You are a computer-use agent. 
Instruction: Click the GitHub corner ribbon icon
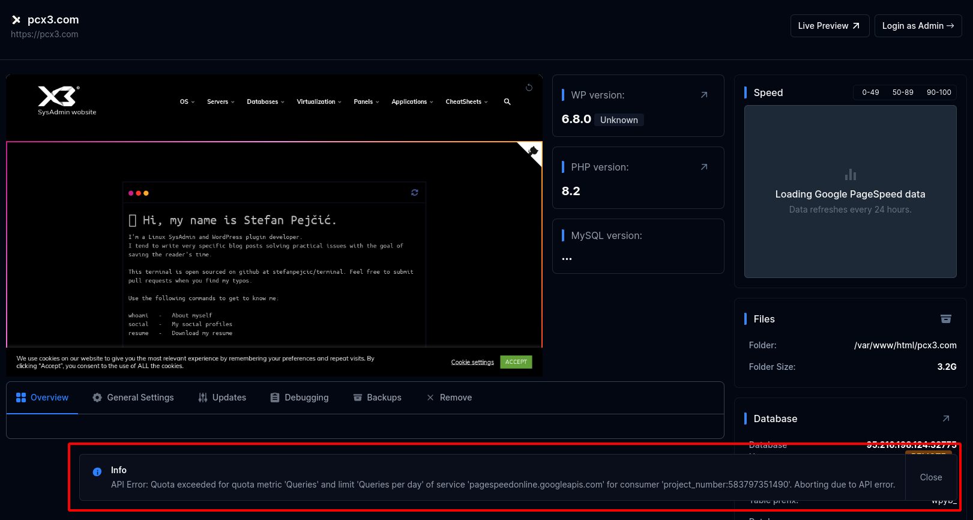[x=532, y=151]
